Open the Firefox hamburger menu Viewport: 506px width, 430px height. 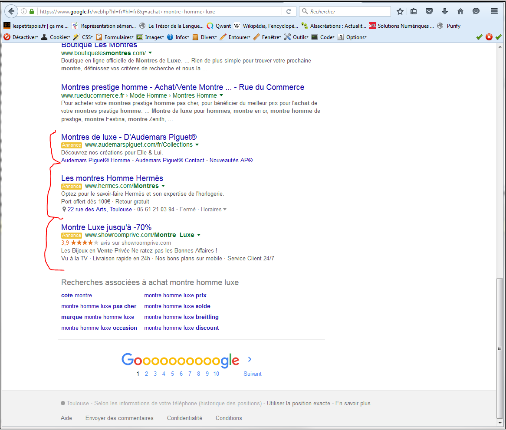494,11
